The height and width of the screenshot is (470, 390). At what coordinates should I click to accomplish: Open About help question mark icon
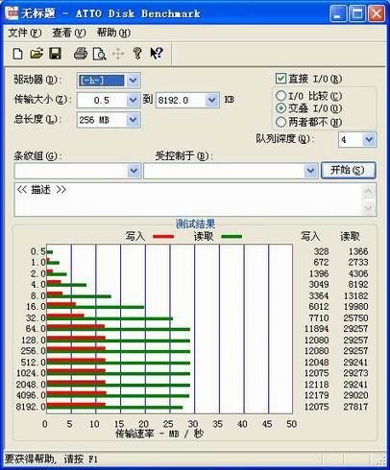(137, 54)
